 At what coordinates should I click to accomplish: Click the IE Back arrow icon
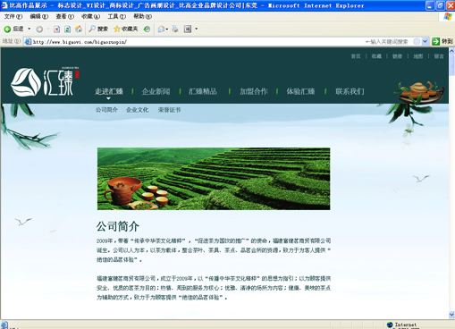tap(7, 29)
